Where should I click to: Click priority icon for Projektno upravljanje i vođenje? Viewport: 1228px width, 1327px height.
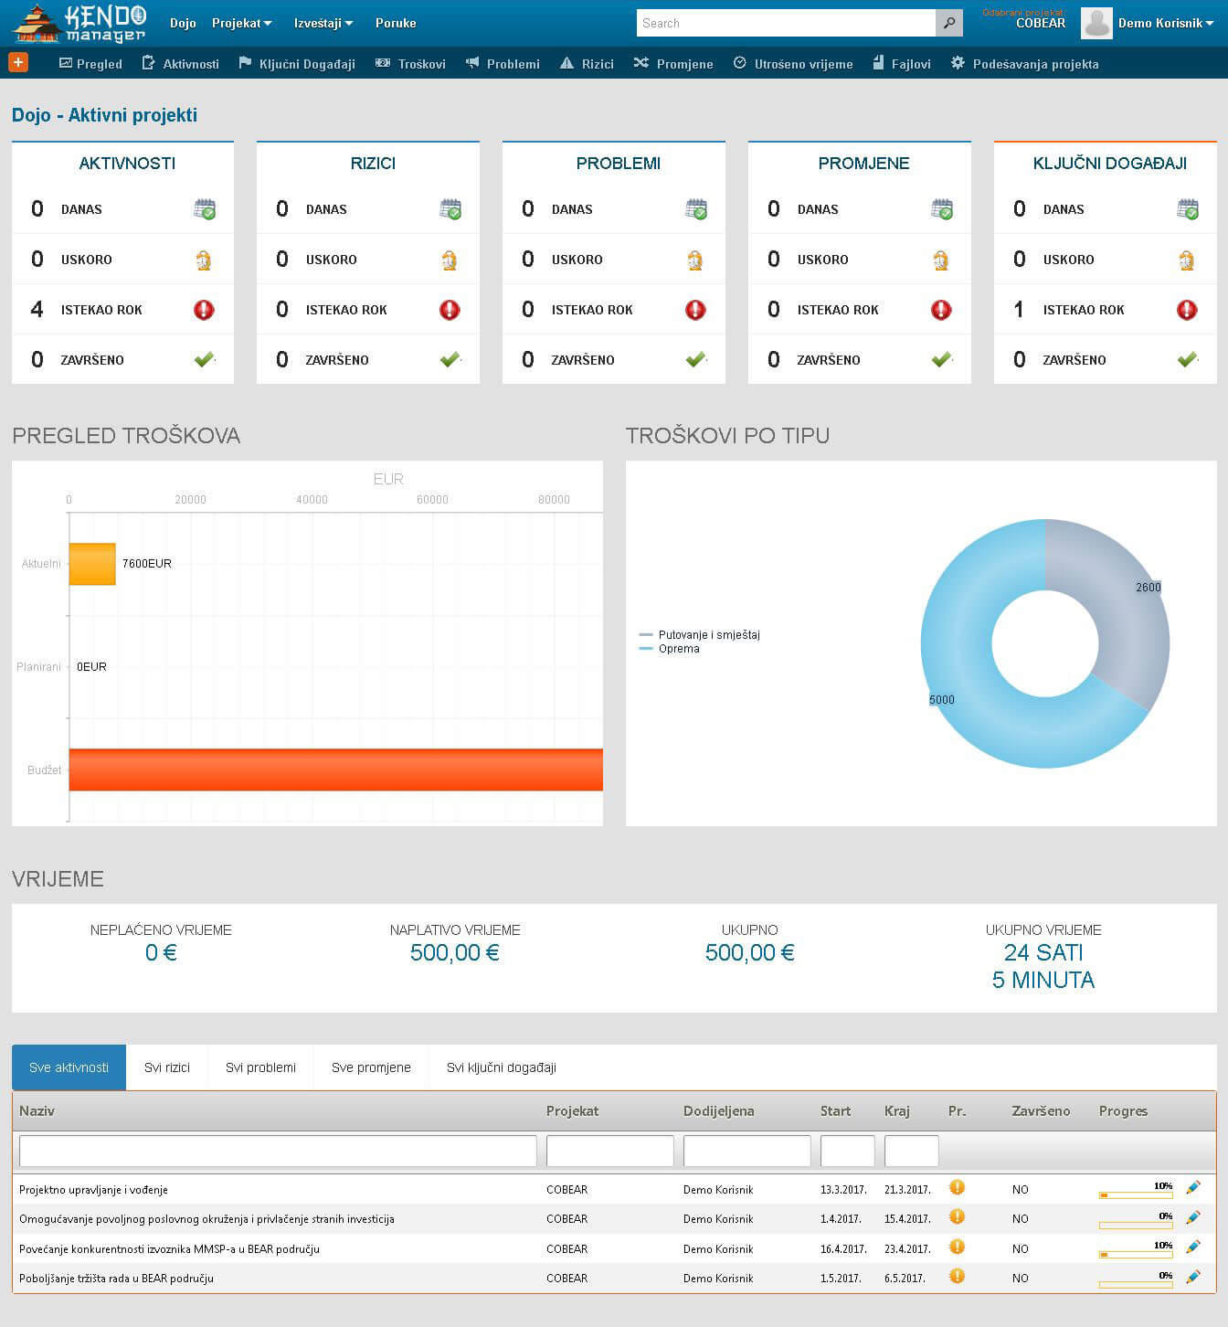[957, 1187]
